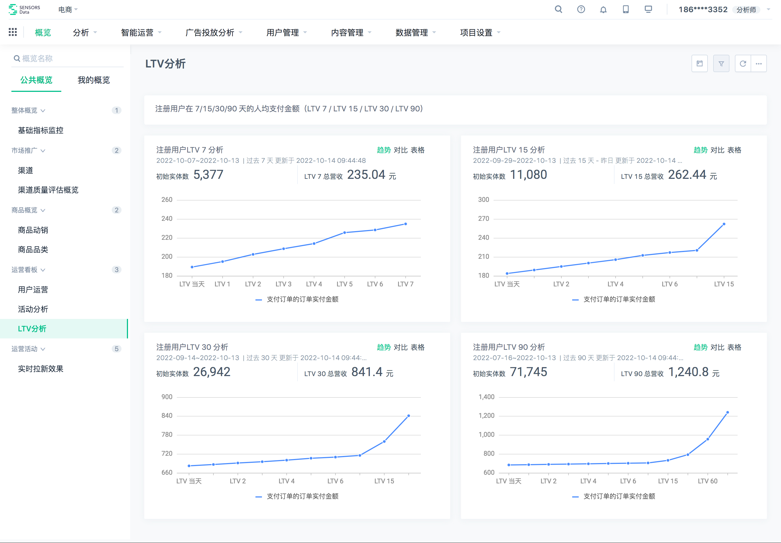781x543 pixels.
Task: Open the calendar date picker icon
Action: [699, 64]
